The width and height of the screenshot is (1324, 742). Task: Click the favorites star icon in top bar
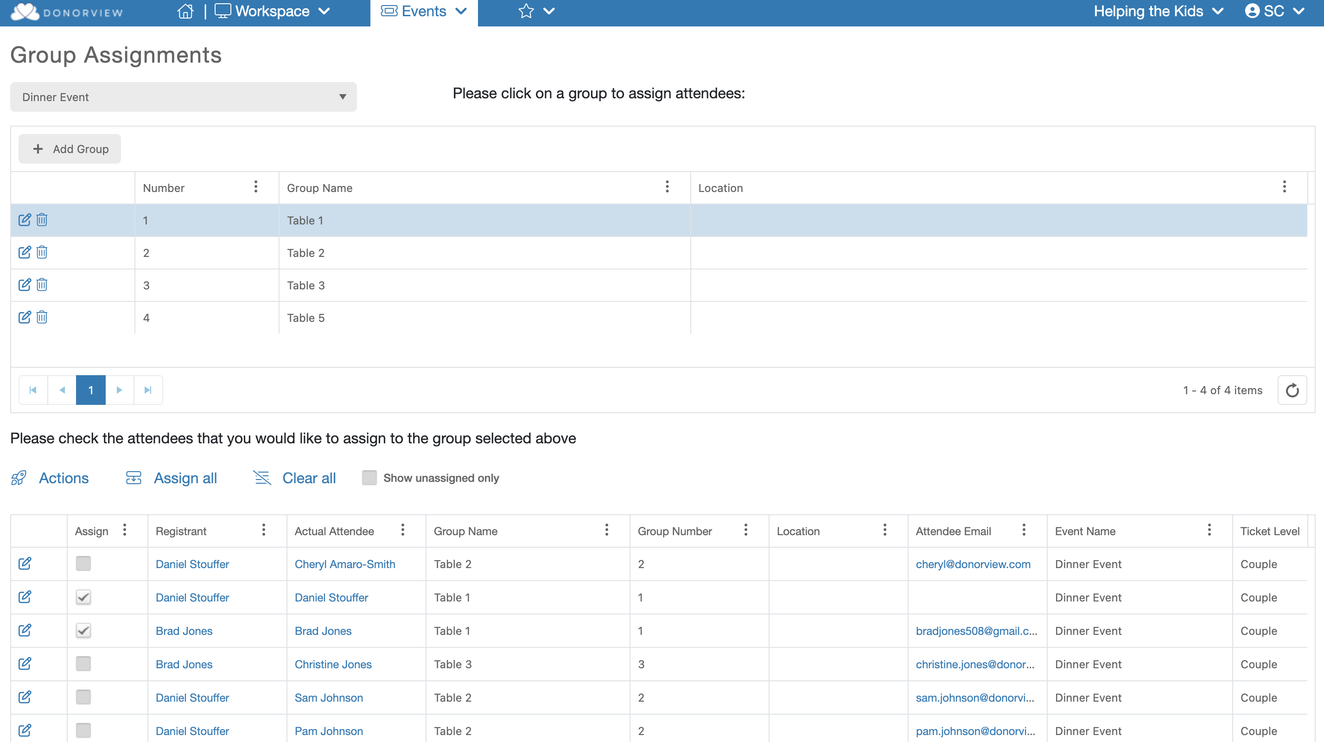[526, 11]
